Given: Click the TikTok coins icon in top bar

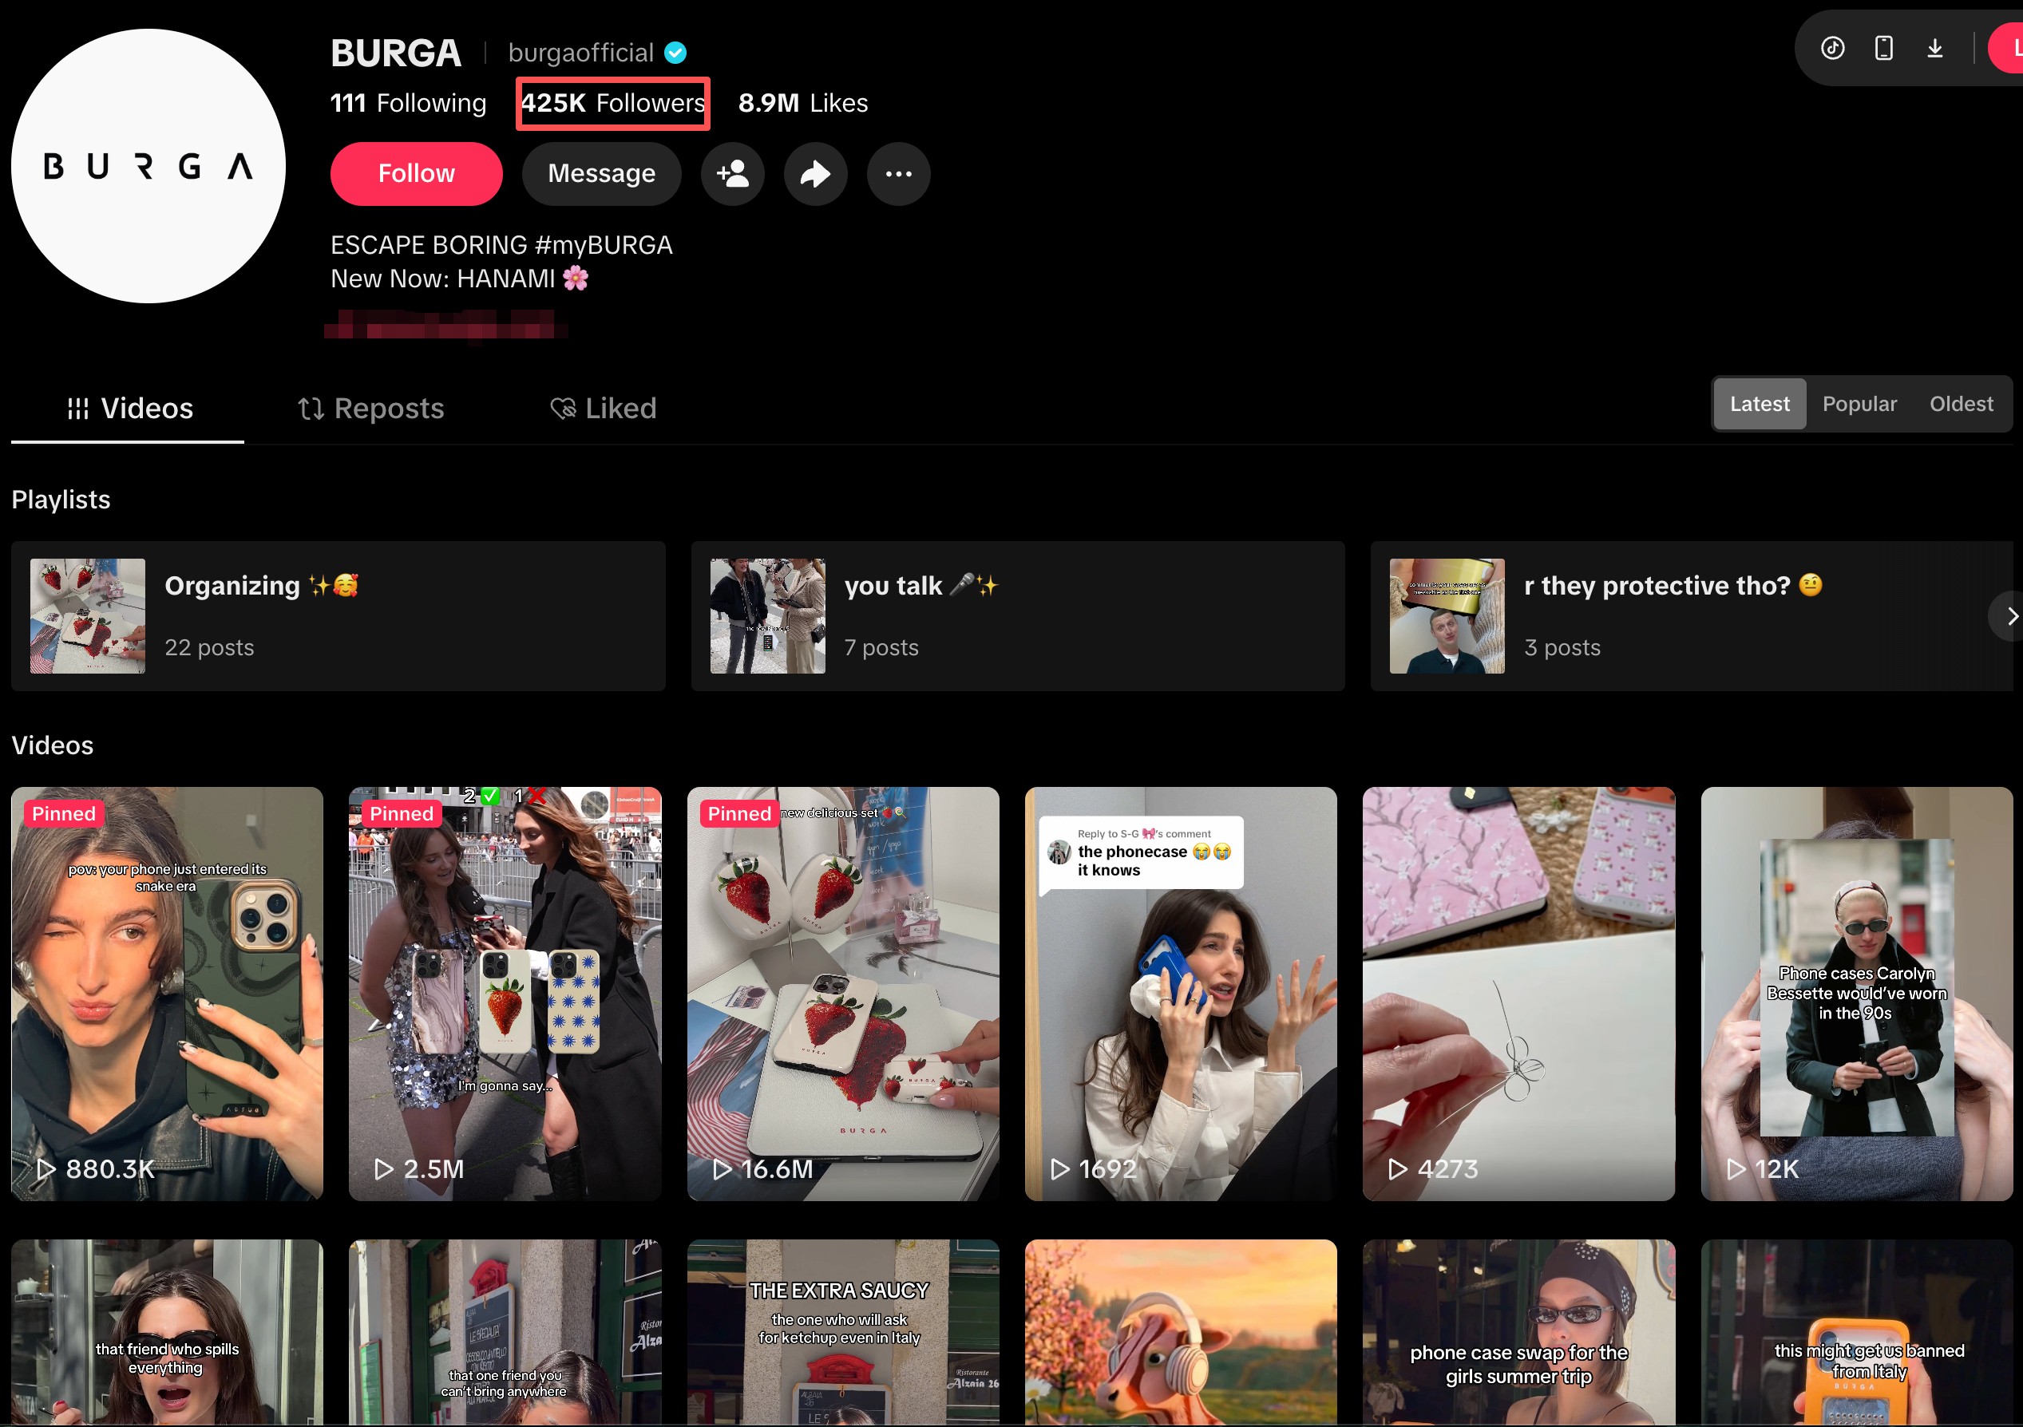Looking at the screenshot, I should coord(1833,48).
